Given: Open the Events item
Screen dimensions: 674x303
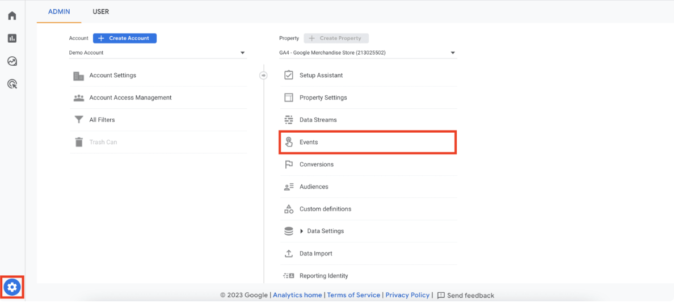Looking at the screenshot, I should (x=368, y=142).
